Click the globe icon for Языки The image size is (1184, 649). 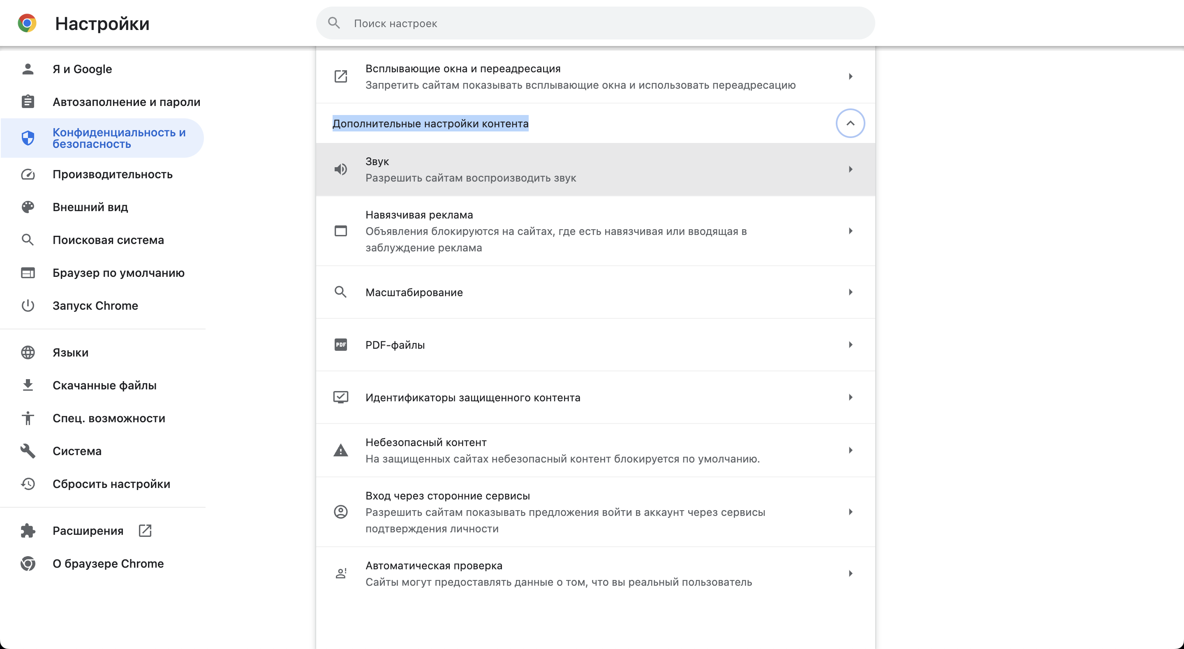tap(28, 352)
